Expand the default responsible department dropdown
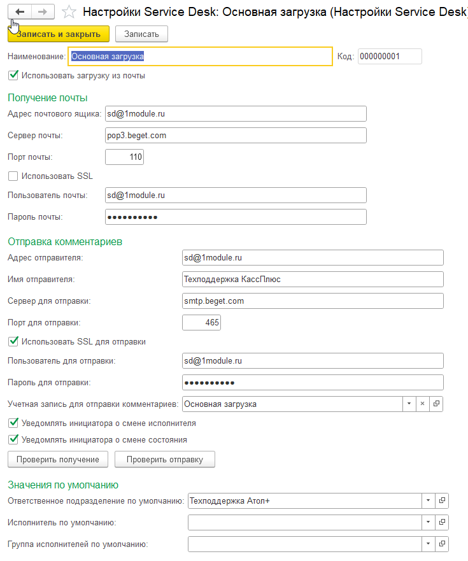The image size is (468, 561). click(428, 501)
